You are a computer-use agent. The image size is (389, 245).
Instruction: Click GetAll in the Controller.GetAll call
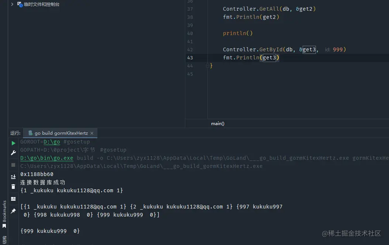pos(269,9)
